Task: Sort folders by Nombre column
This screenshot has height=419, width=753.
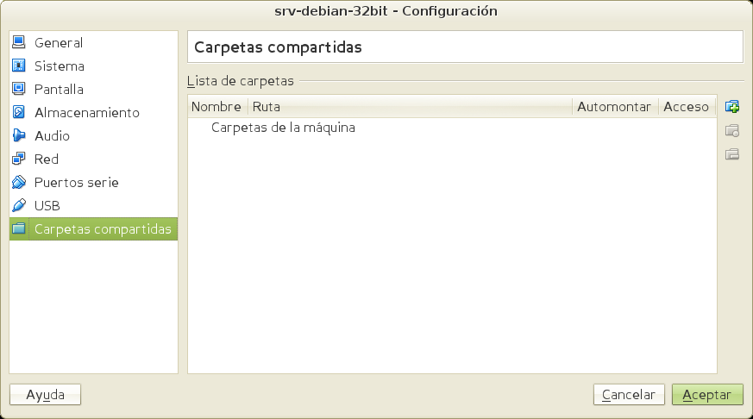Action: [216, 107]
